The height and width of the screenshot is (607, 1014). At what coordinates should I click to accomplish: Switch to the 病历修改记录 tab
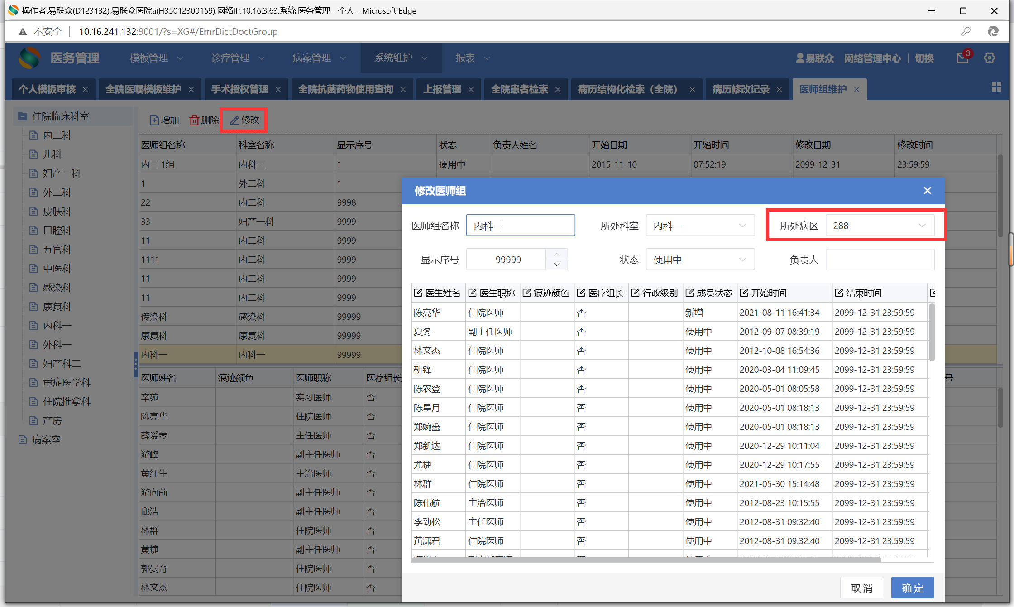(741, 89)
